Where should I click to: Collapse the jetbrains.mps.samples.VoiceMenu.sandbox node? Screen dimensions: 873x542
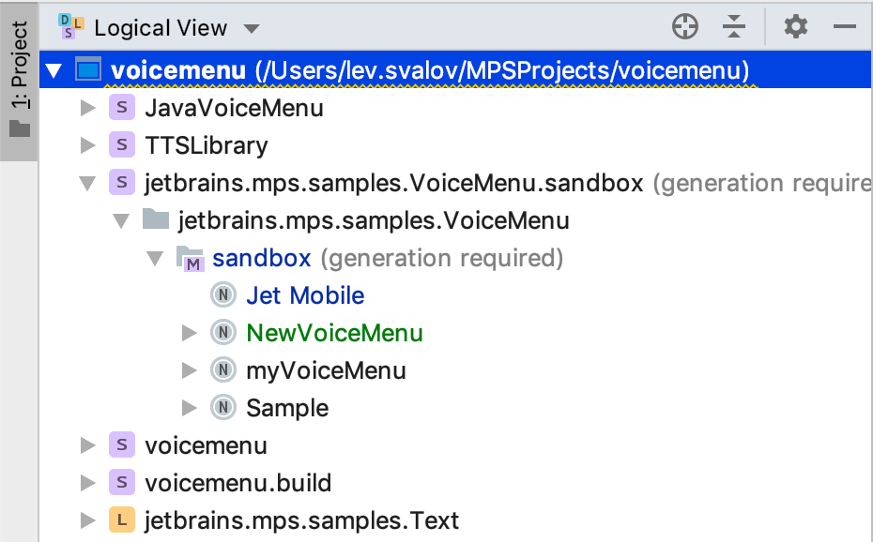coord(86,183)
